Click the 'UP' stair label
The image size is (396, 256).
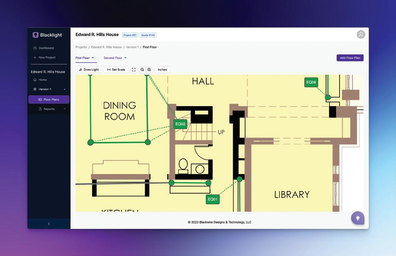point(221,132)
